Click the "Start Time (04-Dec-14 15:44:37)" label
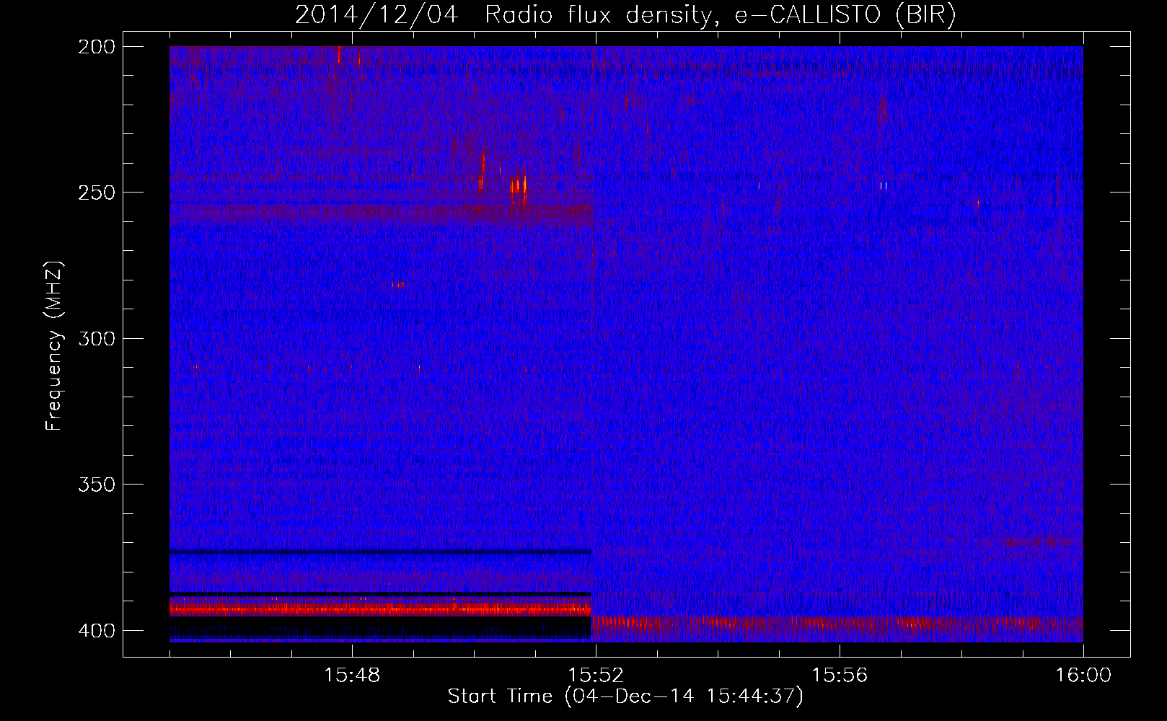The width and height of the screenshot is (1167, 721). [x=625, y=696]
